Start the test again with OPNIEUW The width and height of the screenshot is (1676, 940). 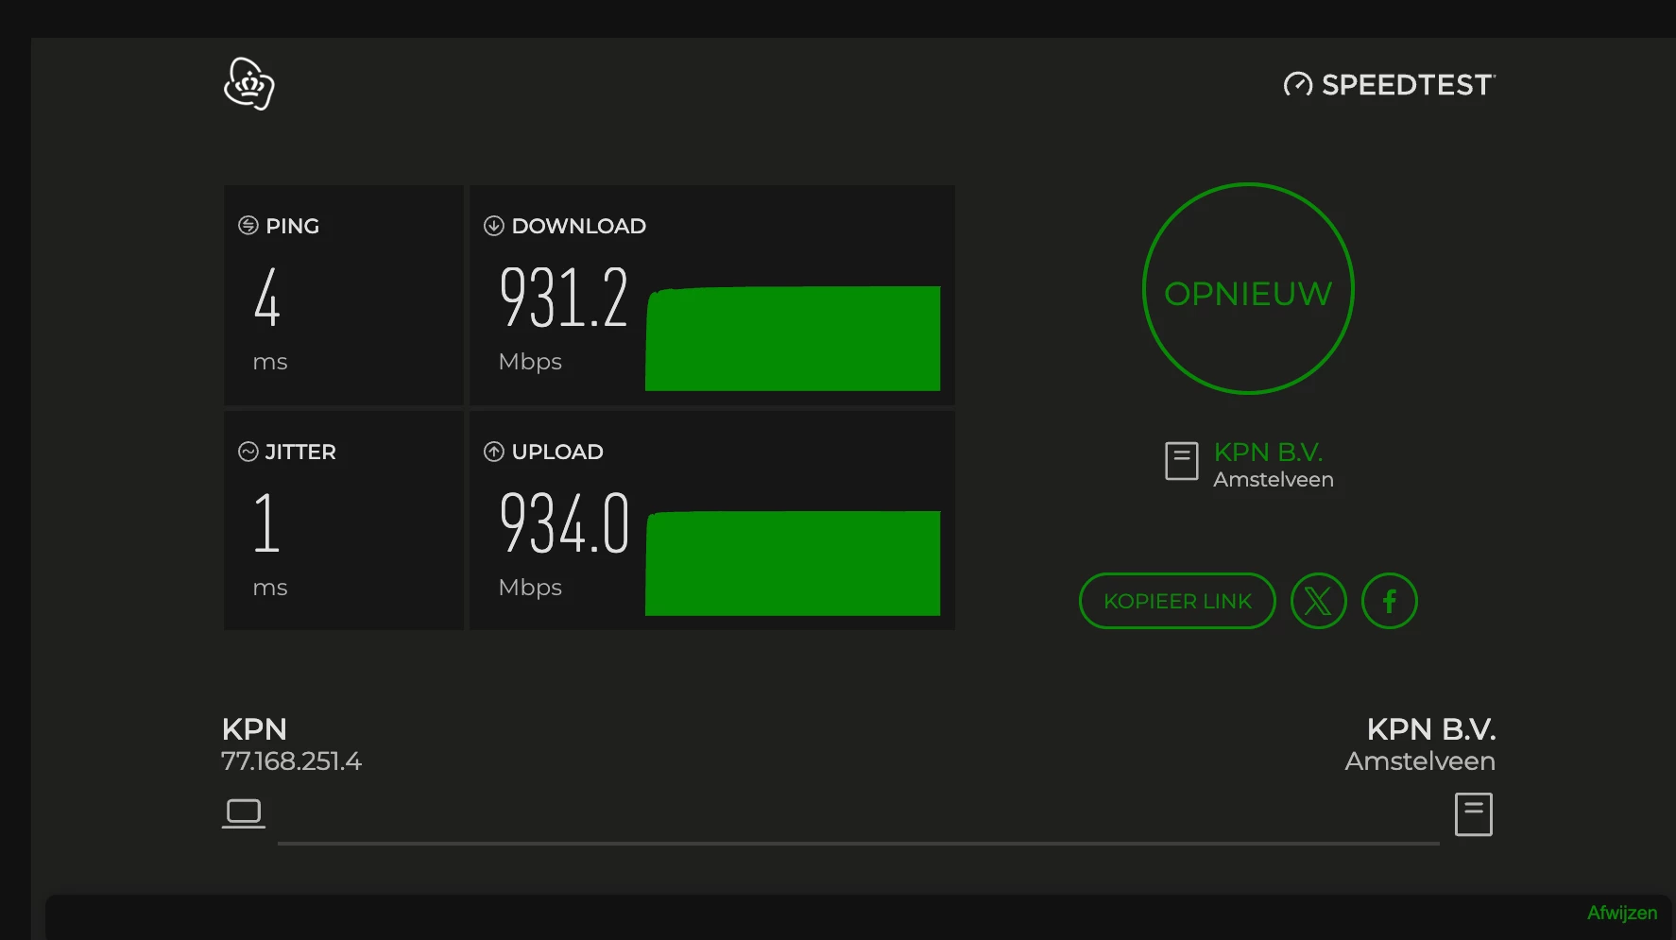tap(1248, 289)
